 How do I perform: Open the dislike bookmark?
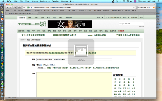[127, 10]
